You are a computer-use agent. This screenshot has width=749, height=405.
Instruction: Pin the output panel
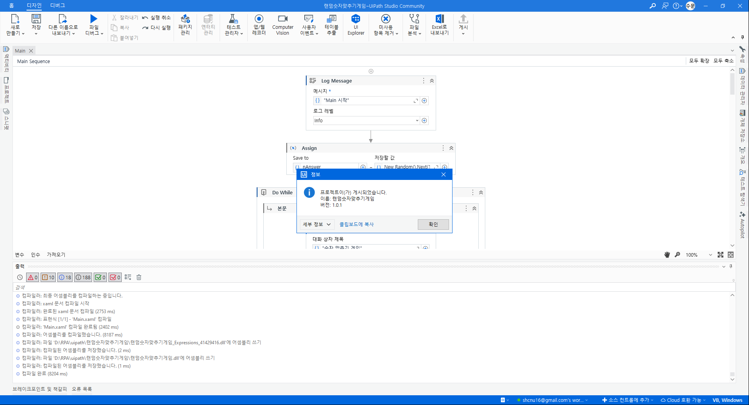(731, 266)
